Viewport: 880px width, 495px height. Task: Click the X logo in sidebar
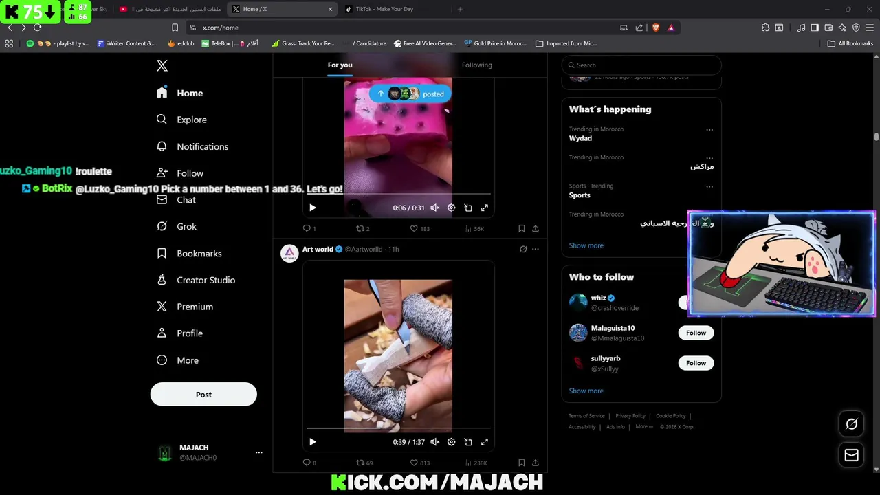[162, 65]
